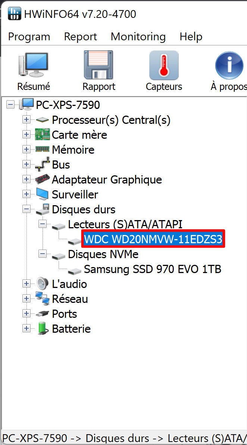Expand the Adaptateur Graphique node
247x445 pixels.
tap(26, 179)
